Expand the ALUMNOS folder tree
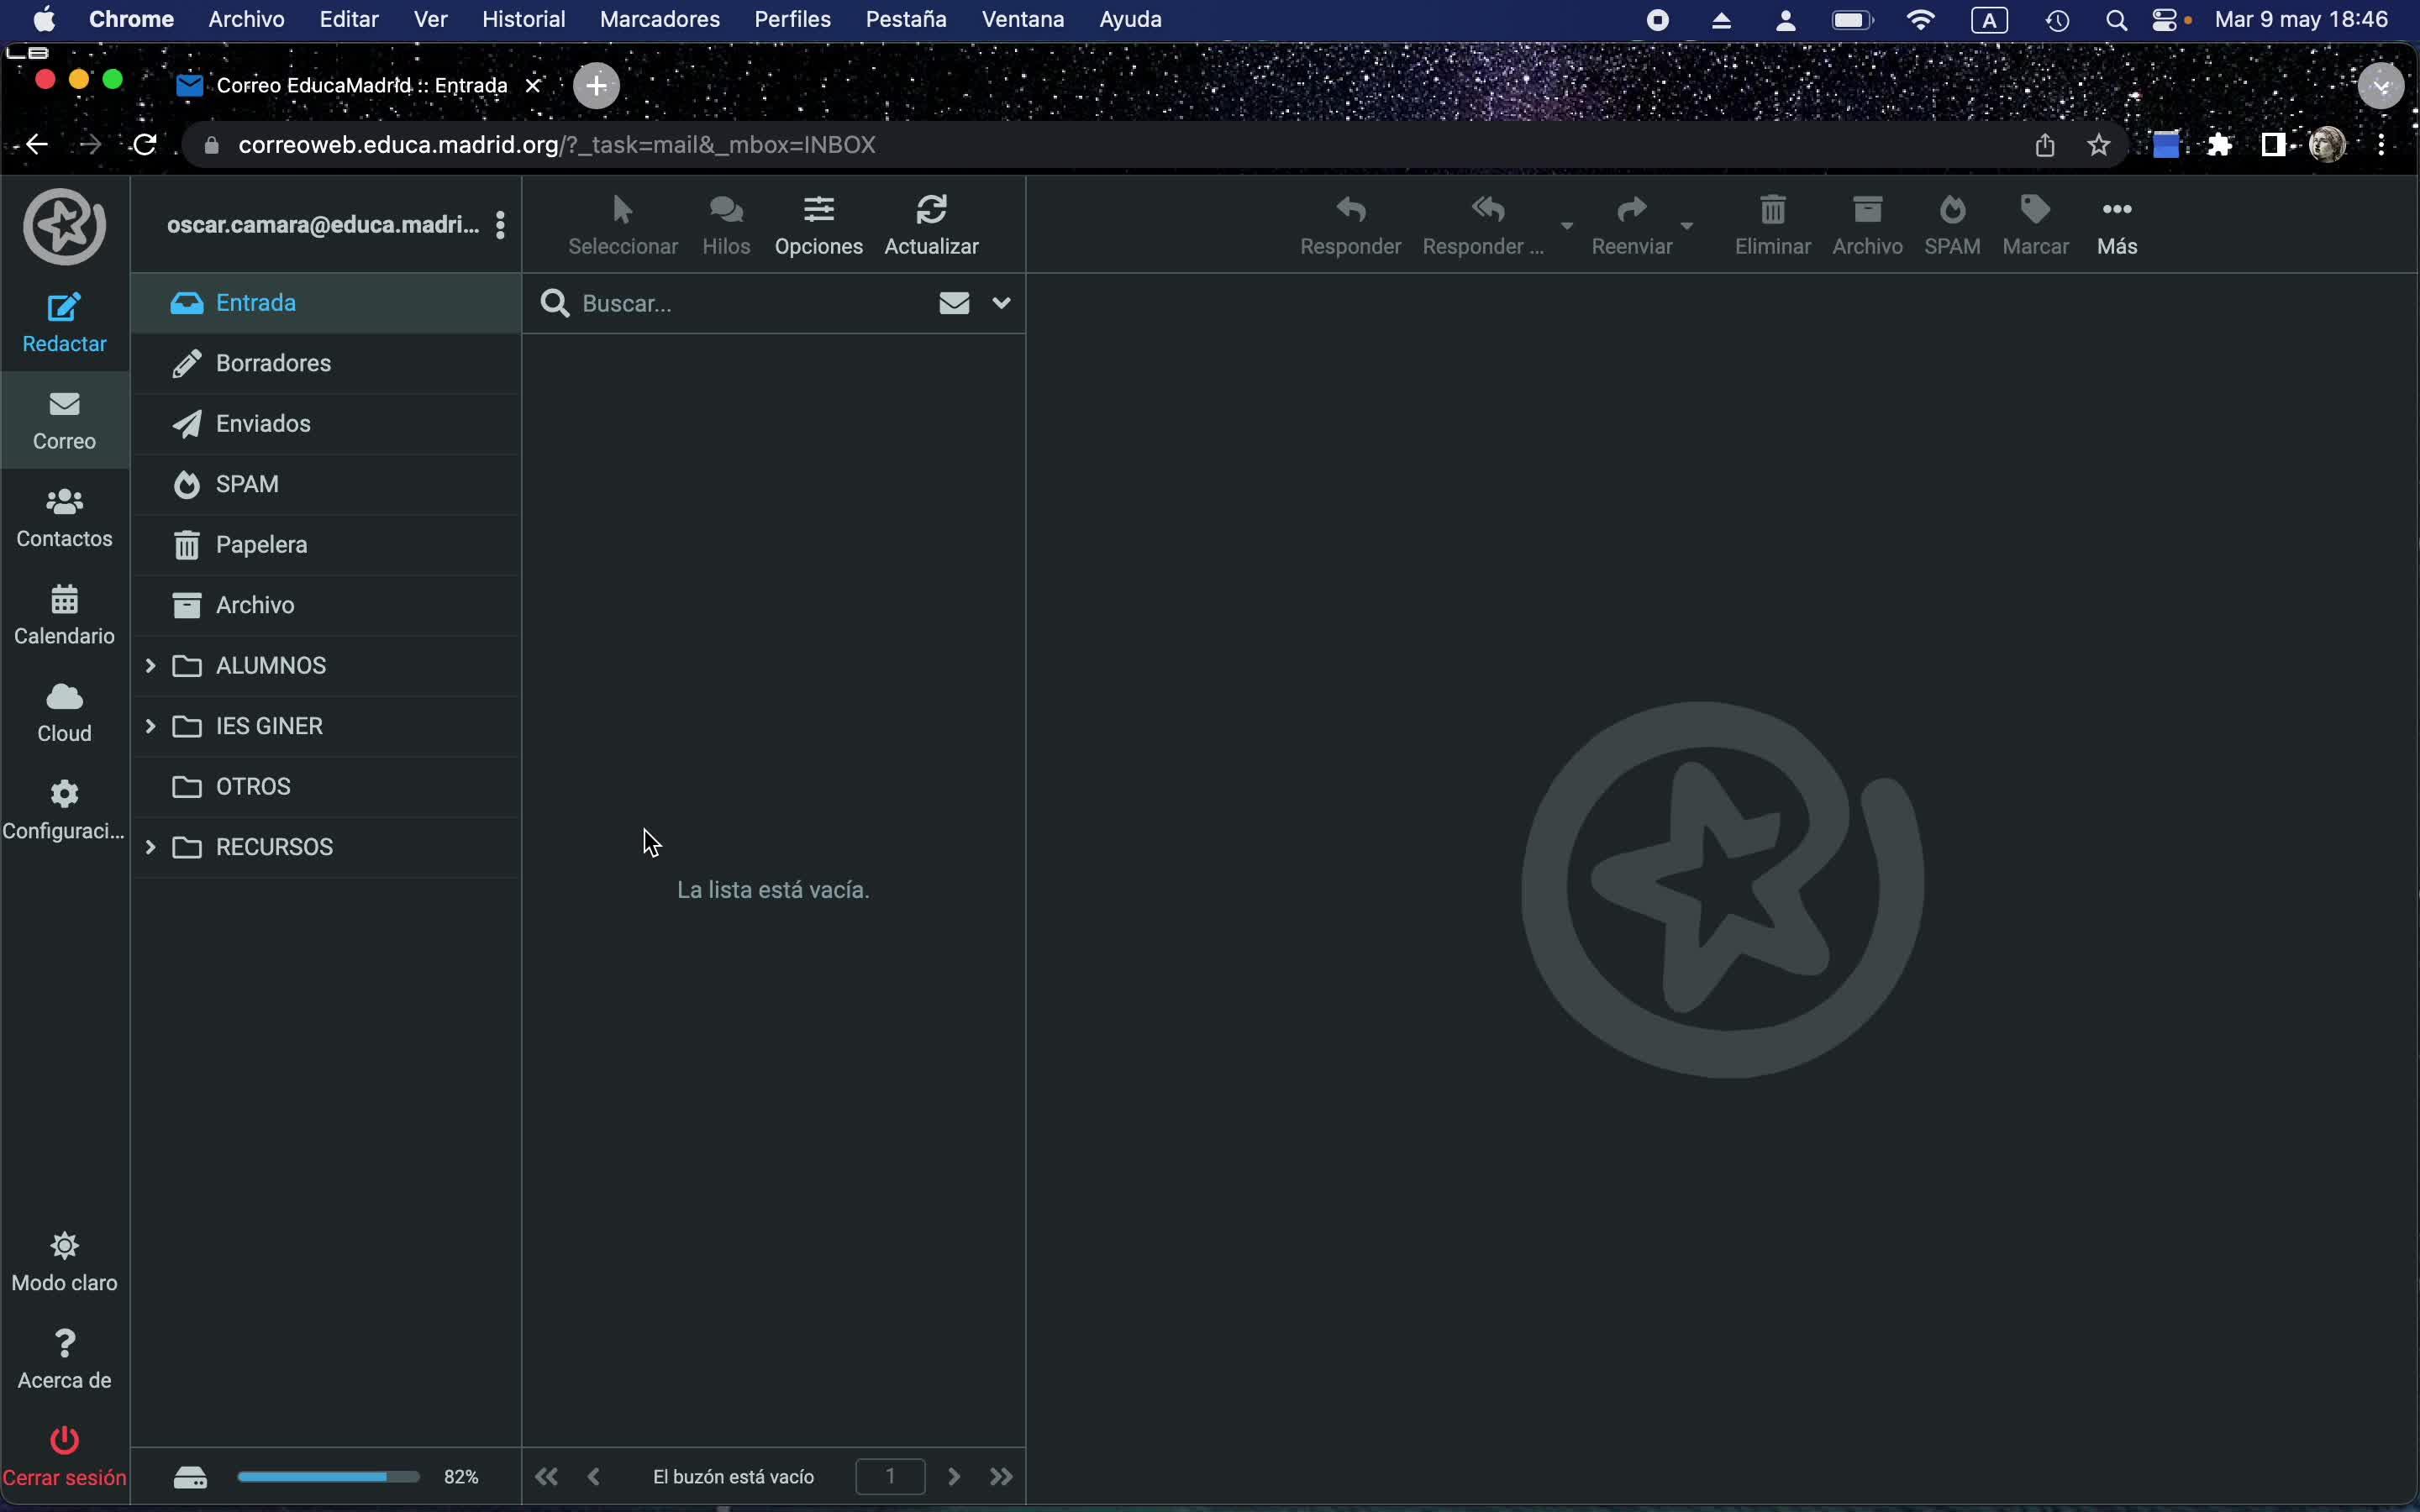 tap(150, 666)
